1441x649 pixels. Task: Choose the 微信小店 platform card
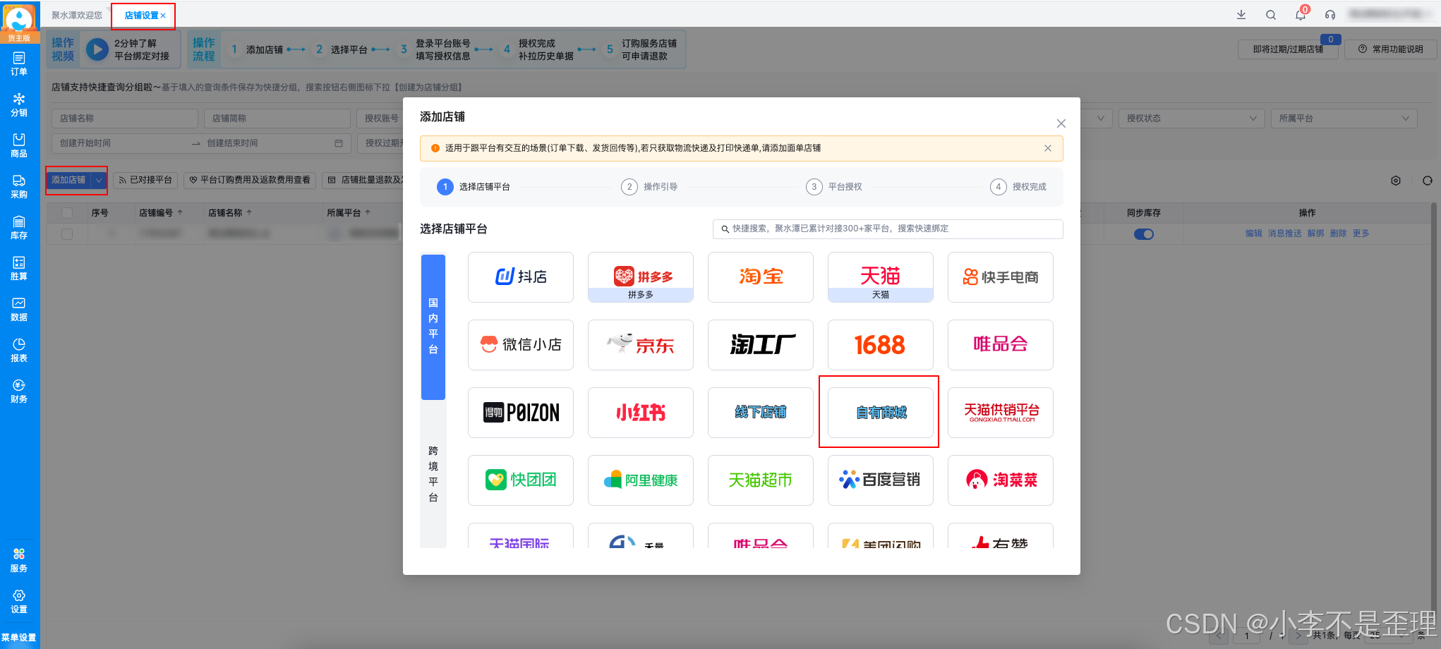tap(521, 345)
